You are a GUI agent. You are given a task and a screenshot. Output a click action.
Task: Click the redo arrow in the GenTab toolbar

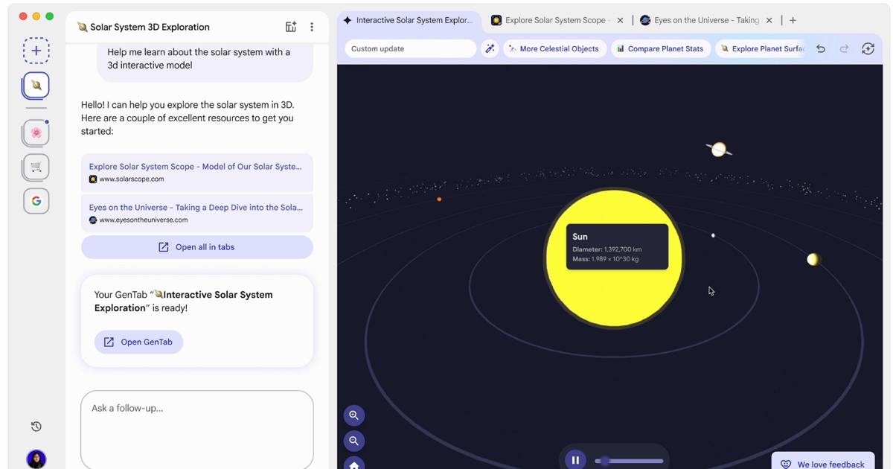(844, 48)
